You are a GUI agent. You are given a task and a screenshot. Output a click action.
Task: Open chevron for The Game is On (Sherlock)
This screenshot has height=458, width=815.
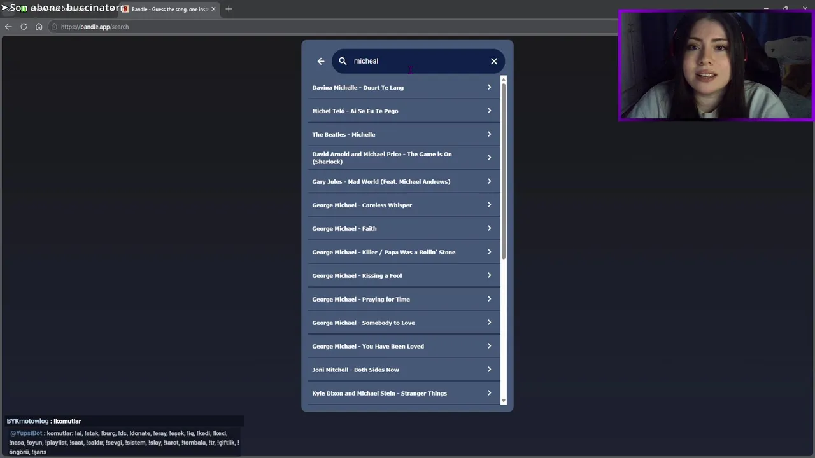coord(489,158)
